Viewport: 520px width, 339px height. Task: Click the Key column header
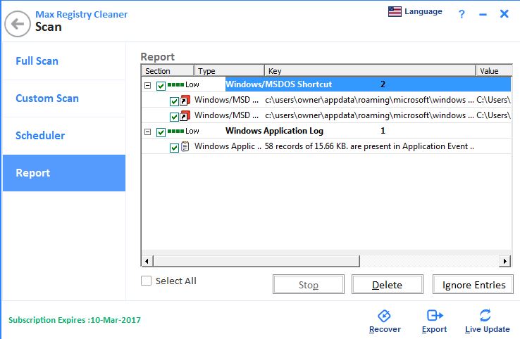pos(370,71)
